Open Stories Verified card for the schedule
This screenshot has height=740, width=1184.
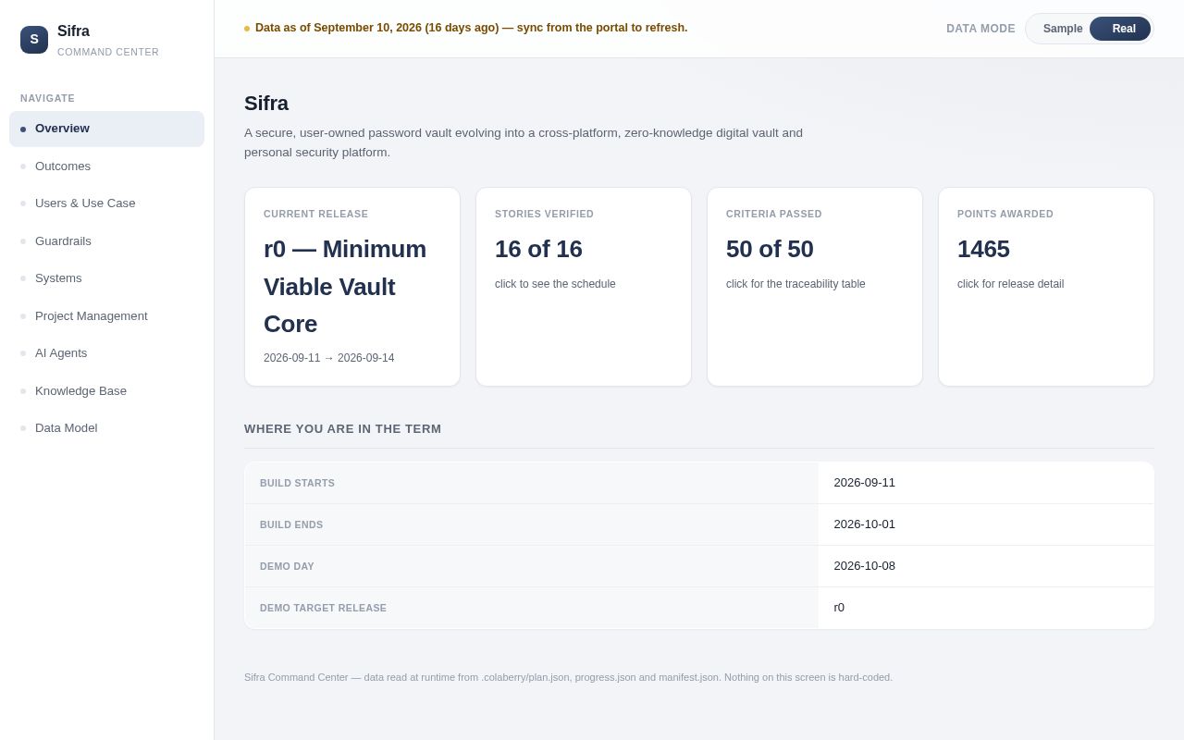tap(584, 287)
